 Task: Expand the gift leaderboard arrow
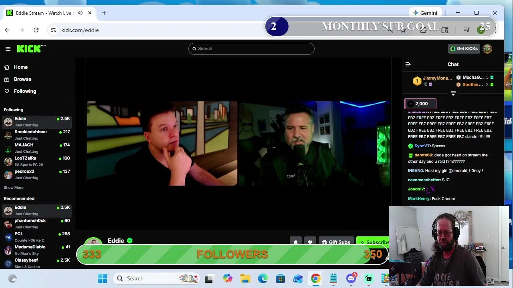[453, 94]
